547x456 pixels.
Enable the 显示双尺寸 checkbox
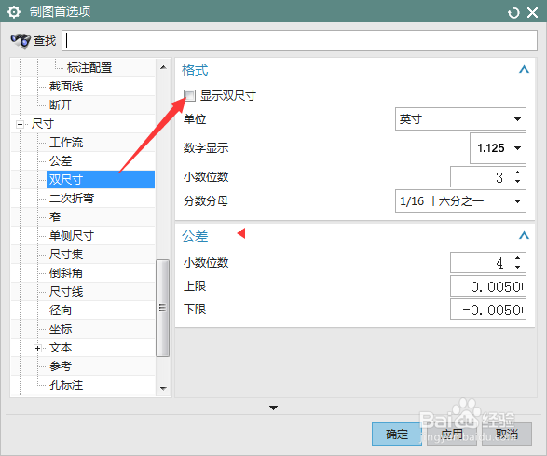click(189, 95)
